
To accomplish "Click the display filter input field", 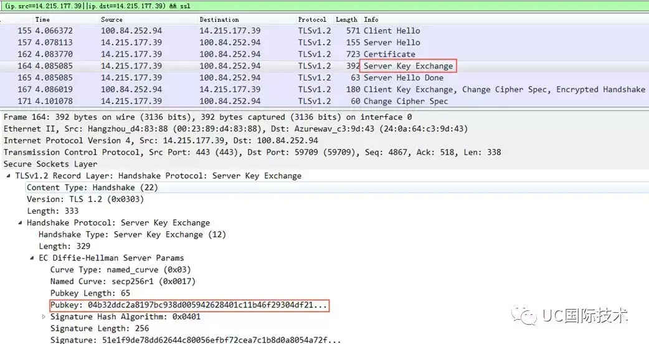I will (324, 6).
